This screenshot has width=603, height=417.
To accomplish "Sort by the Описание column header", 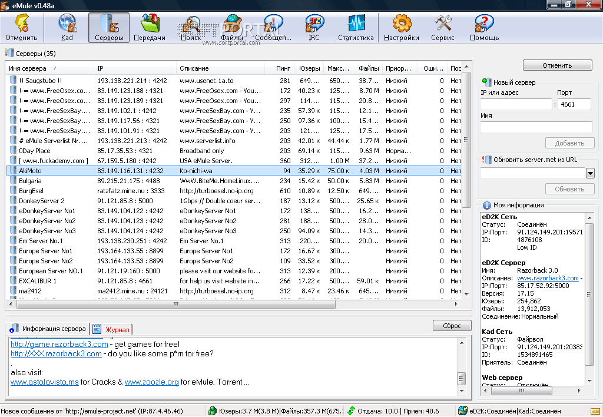I will point(221,68).
